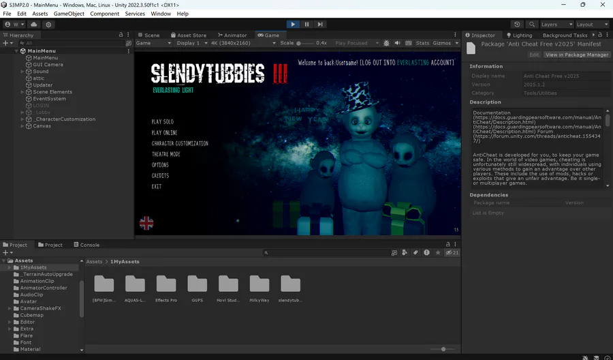Viewport: 613px width, 360px height.
Task: Click the Edit button in the Inspector
Action: click(x=534, y=55)
